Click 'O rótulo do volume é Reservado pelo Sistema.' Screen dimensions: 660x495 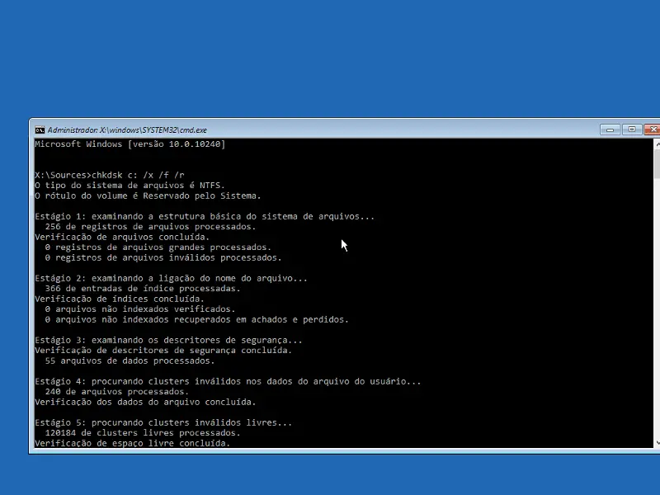(148, 196)
